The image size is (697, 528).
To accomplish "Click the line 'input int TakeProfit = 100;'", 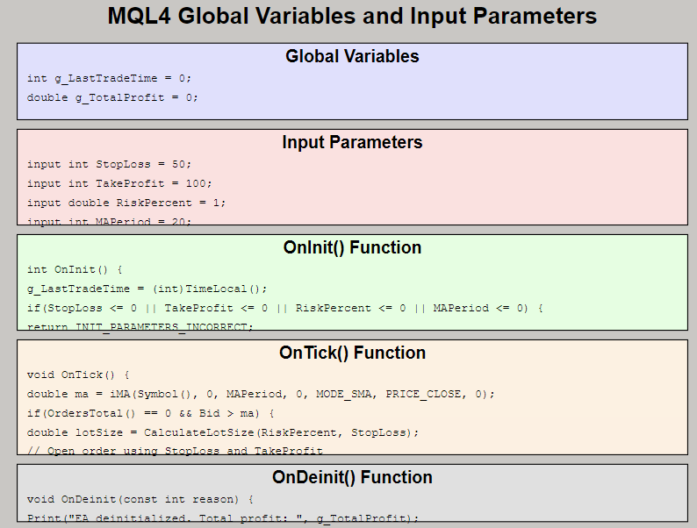I will point(119,183).
